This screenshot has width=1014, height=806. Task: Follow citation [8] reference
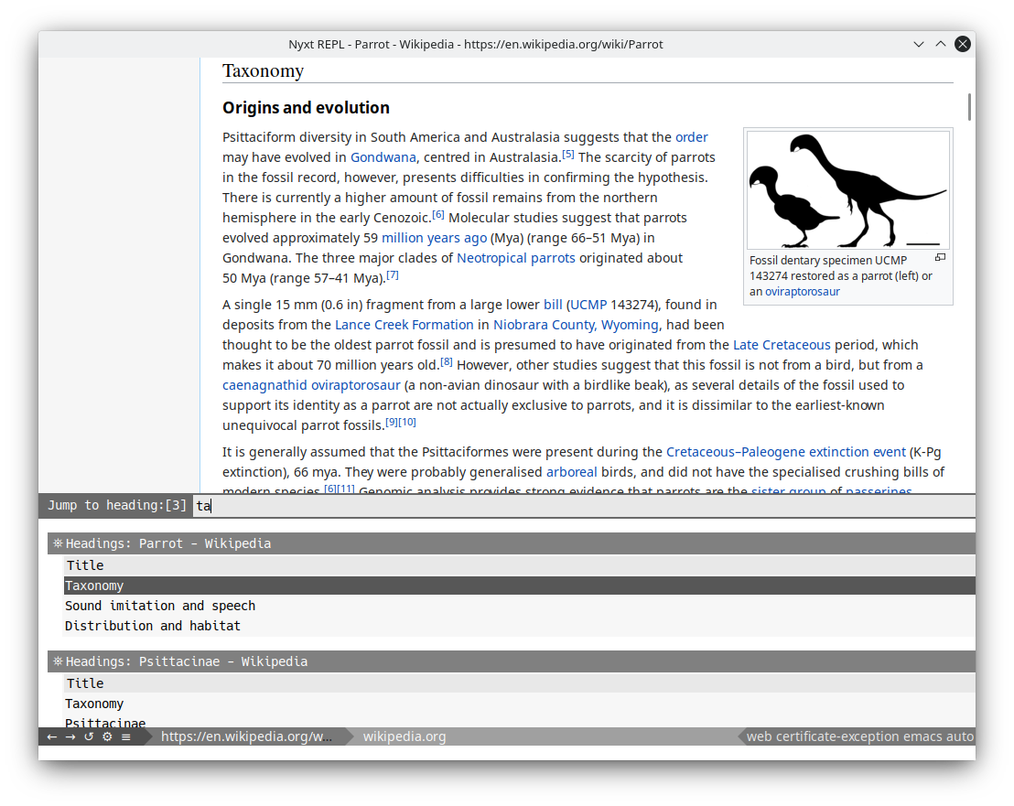click(447, 361)
